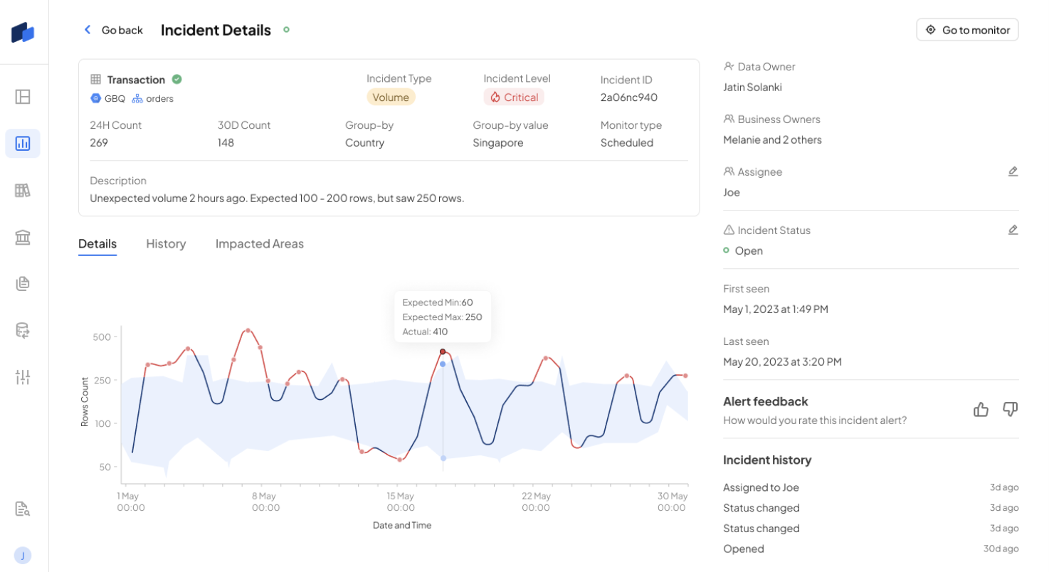
Task: Click the app logo in sidebar
Action: click(x=23, y=32)
